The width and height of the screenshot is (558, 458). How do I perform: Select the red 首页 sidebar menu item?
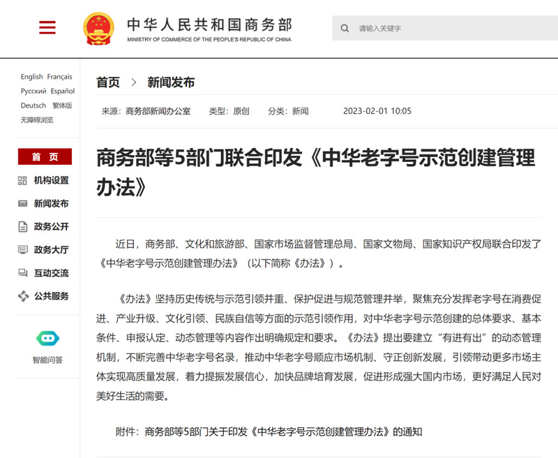pyautogui.click(x=45, y=156)
